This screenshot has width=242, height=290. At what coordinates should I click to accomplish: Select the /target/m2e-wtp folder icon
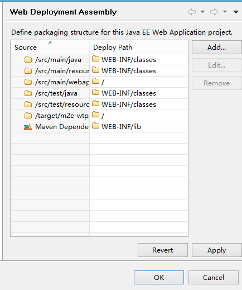28,116
